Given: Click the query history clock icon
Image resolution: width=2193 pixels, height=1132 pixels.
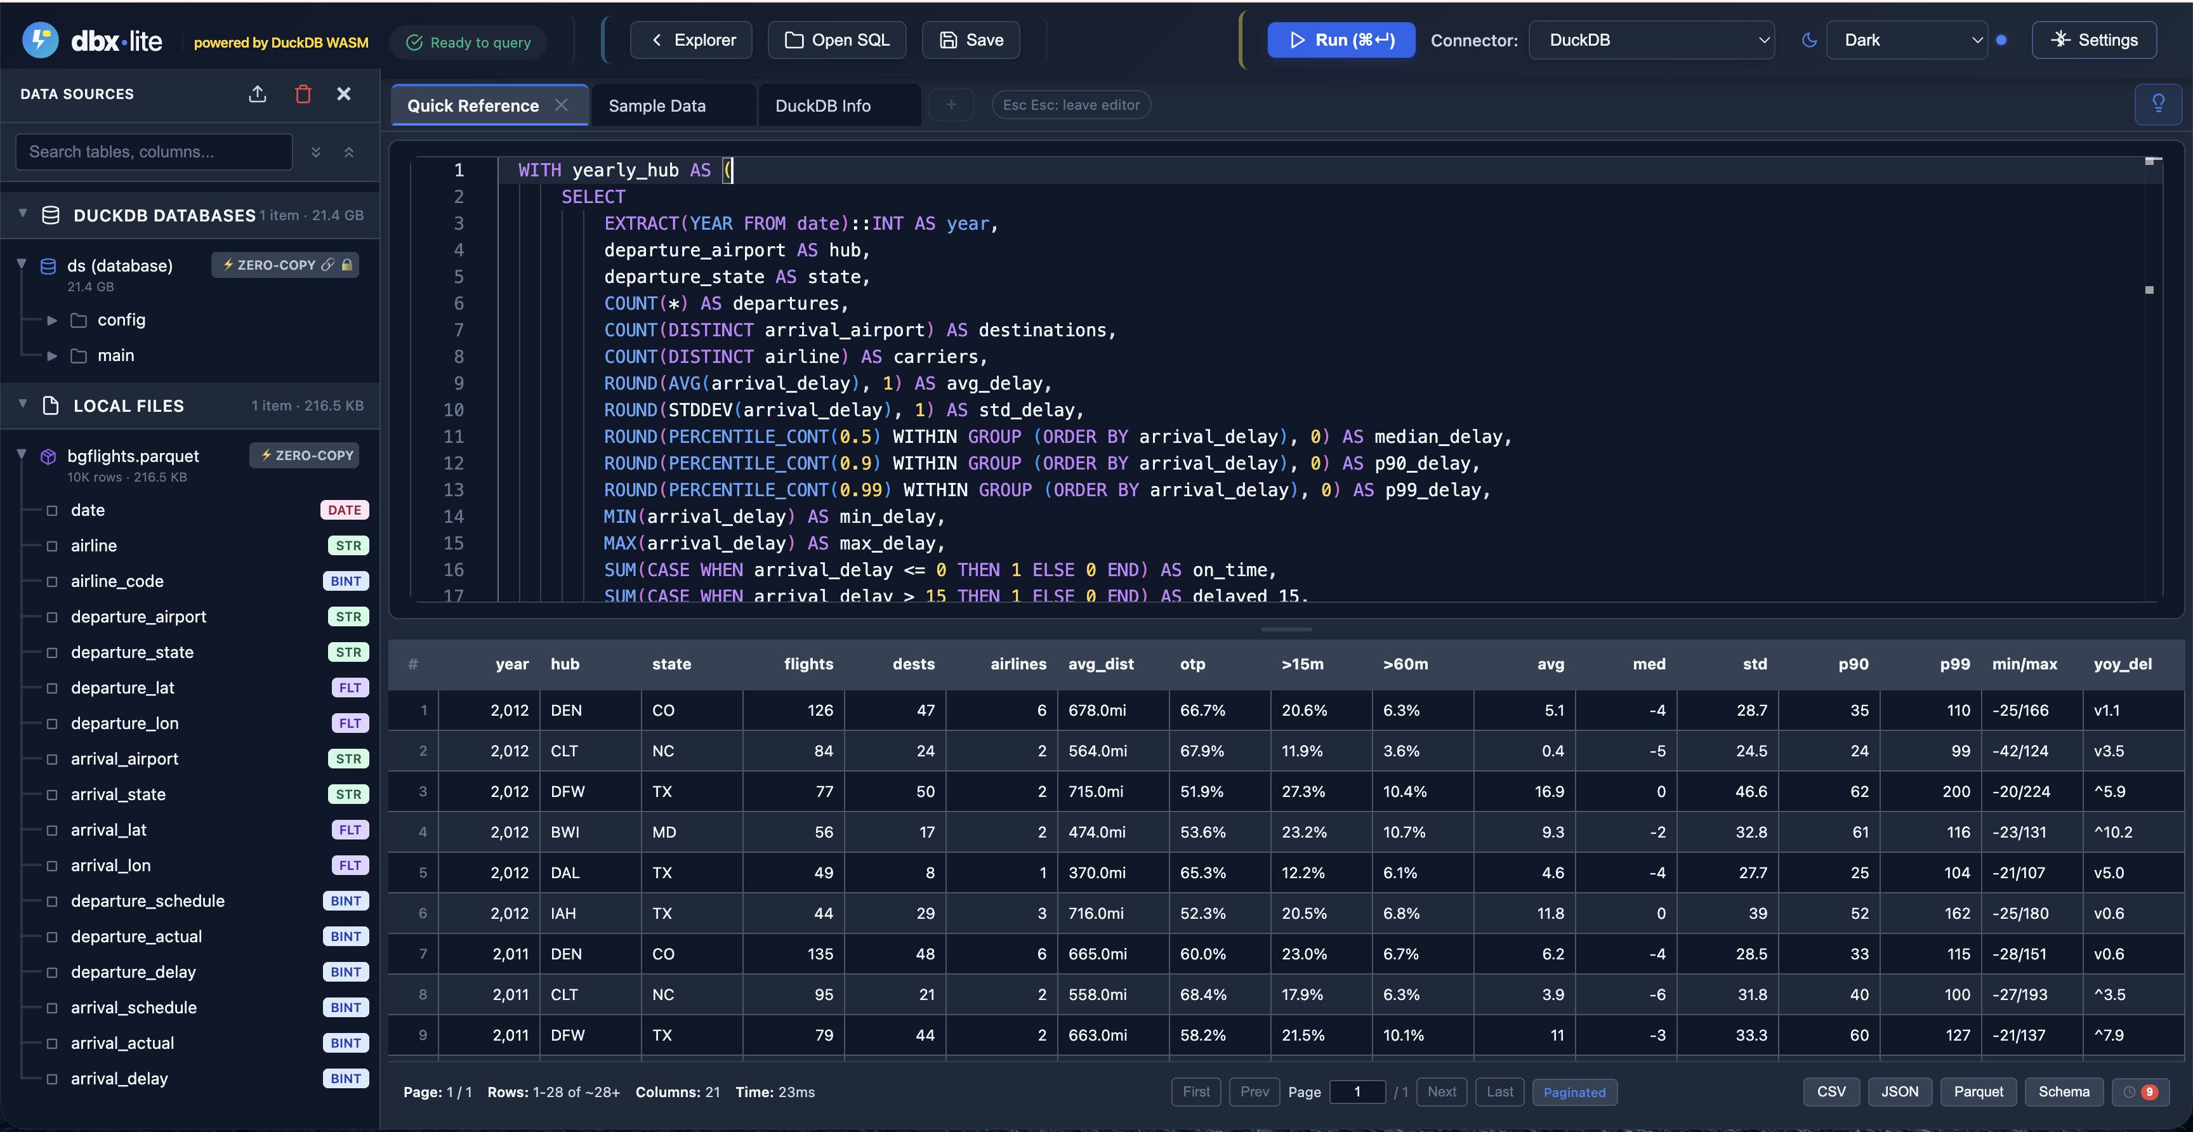Looking at the screenshot, I should pos(2129,1092).
